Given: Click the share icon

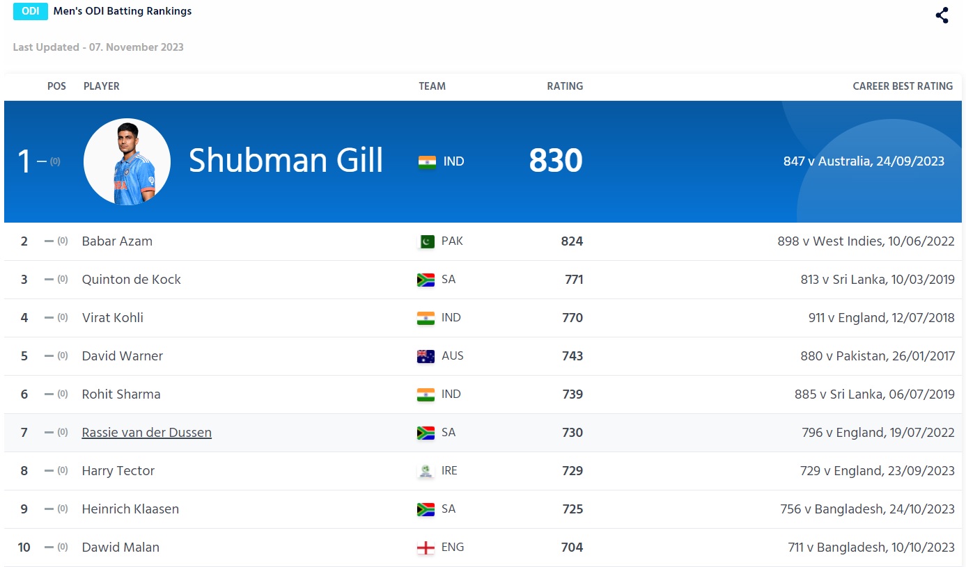Looking at the screenshot, I should 942,15.
